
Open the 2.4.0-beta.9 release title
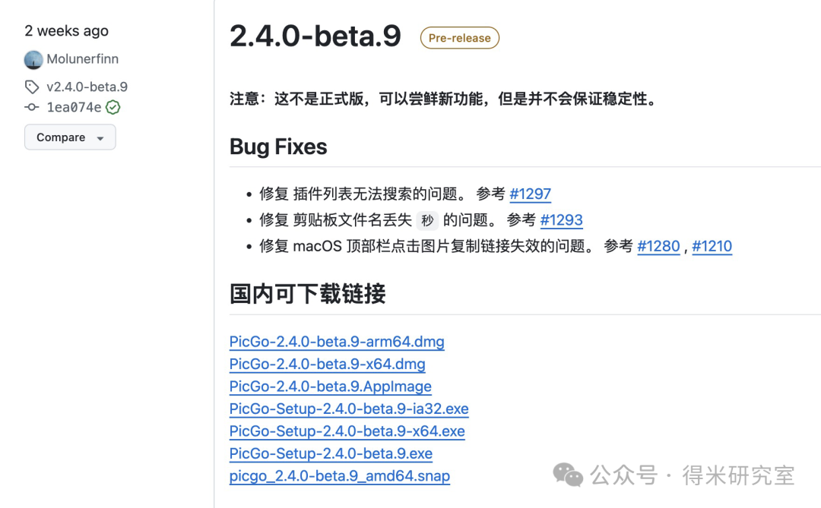(x=315, y=36)
